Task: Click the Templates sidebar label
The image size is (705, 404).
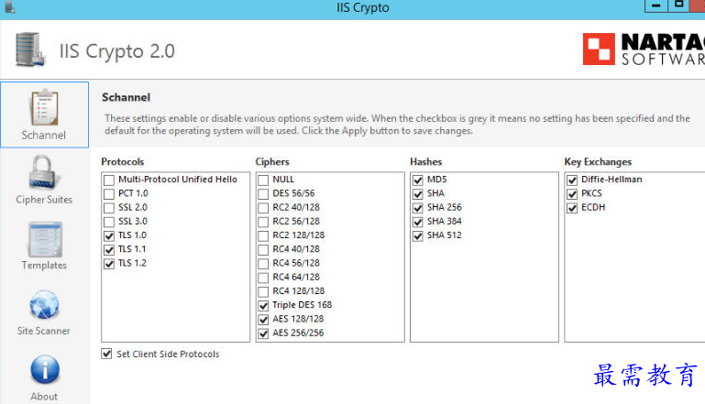Action: pyautogui.click(x=44, y=265)
